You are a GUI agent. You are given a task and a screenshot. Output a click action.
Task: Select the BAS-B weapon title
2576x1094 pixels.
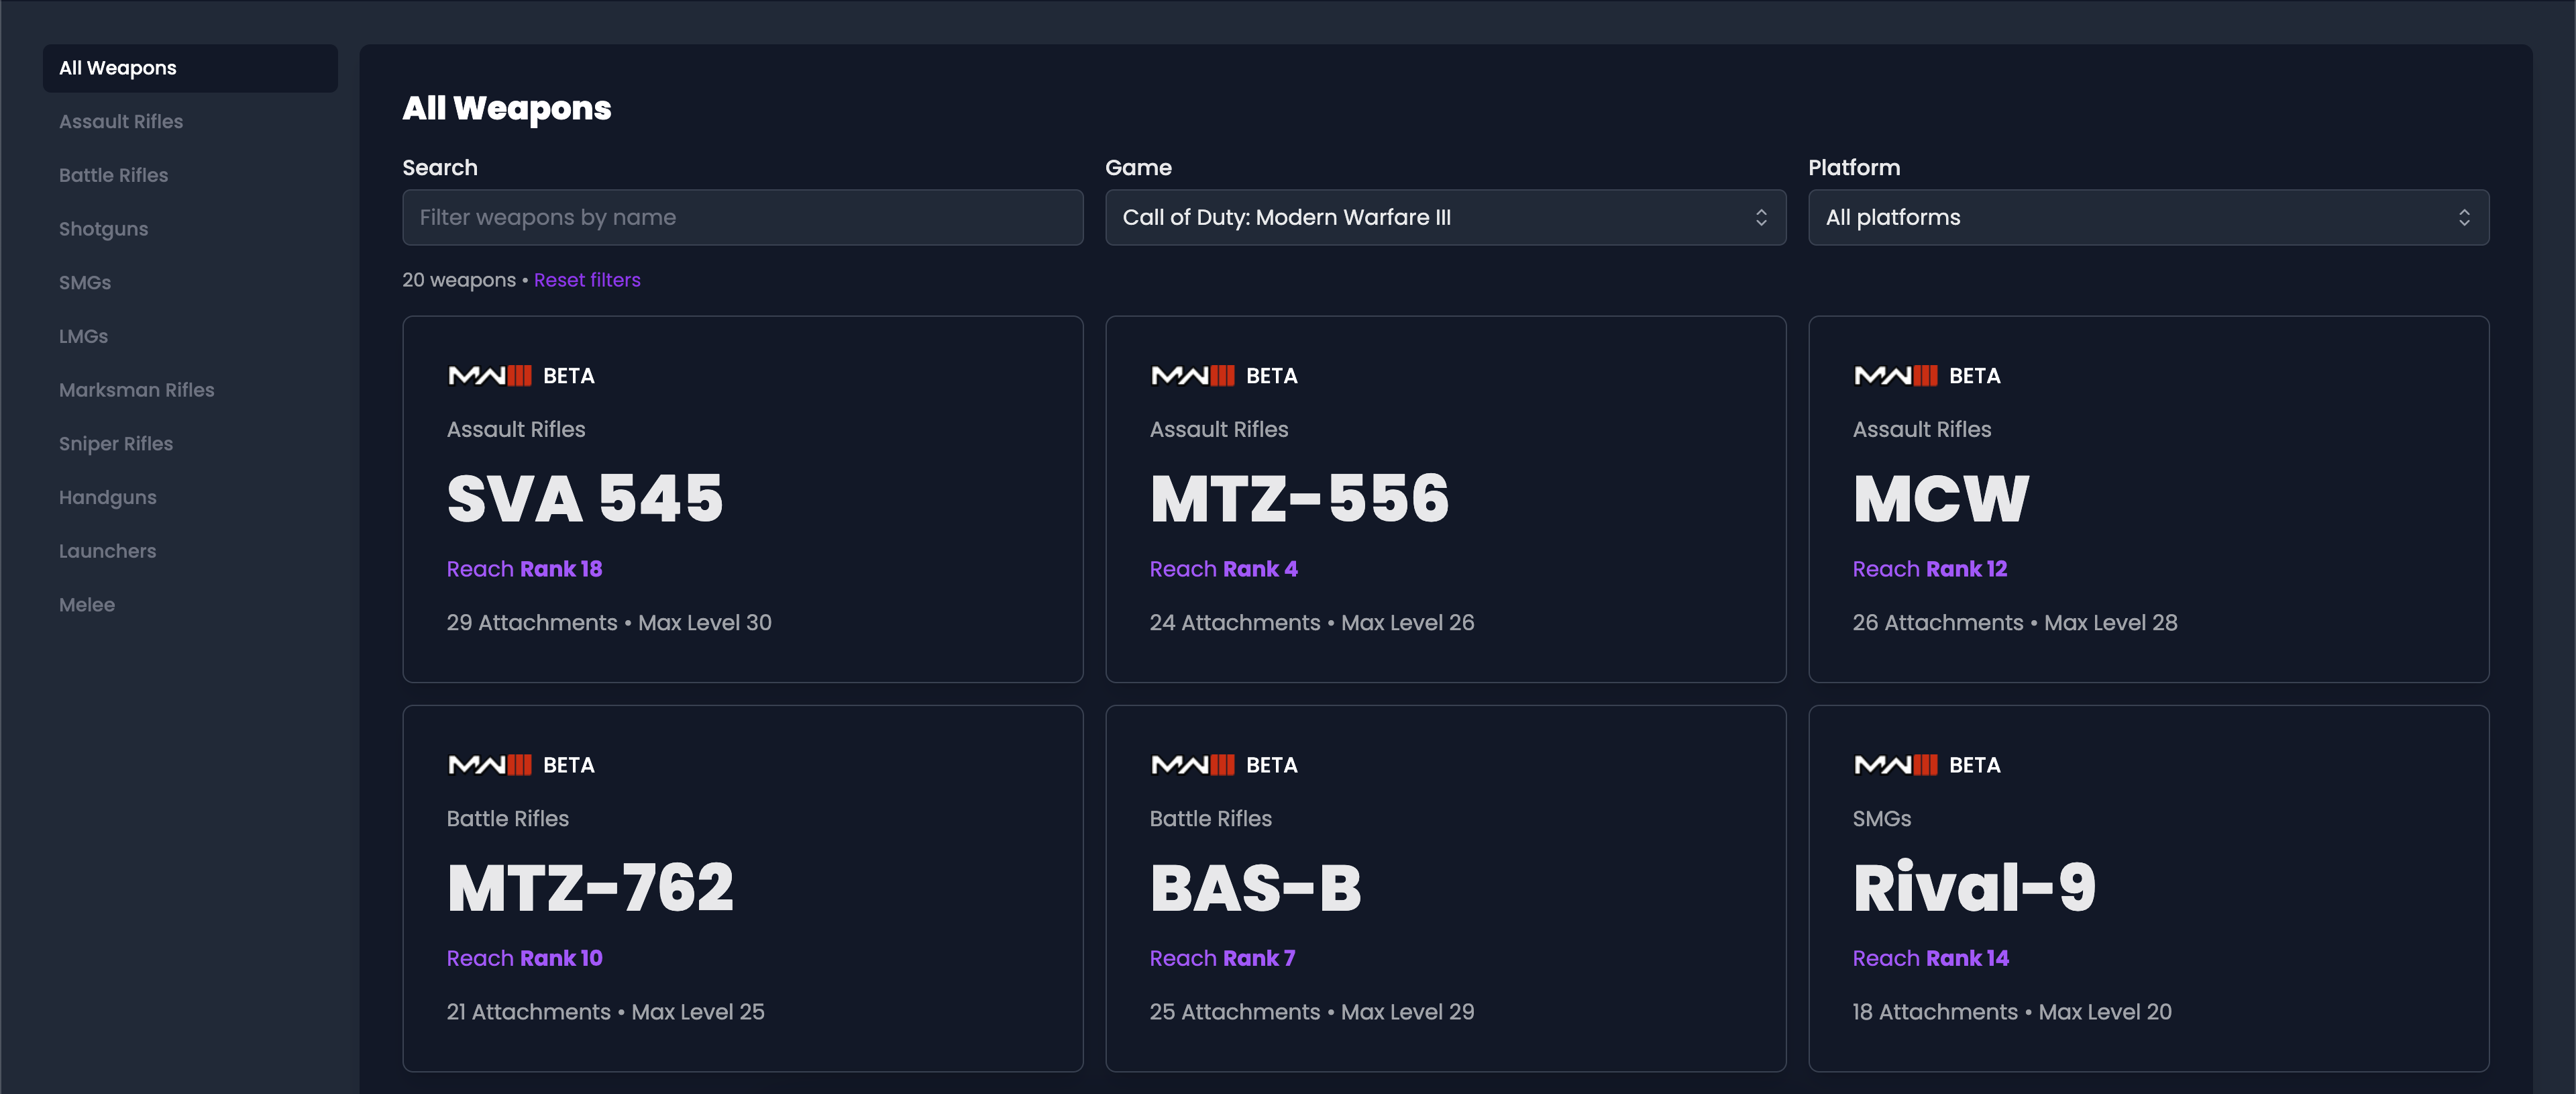[x=1255, y=888]
